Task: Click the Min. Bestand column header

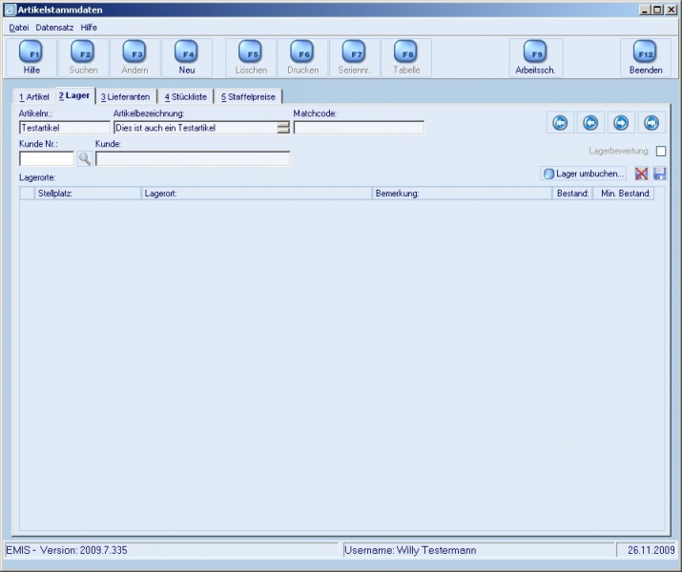Action: click(x=624, y=194)
